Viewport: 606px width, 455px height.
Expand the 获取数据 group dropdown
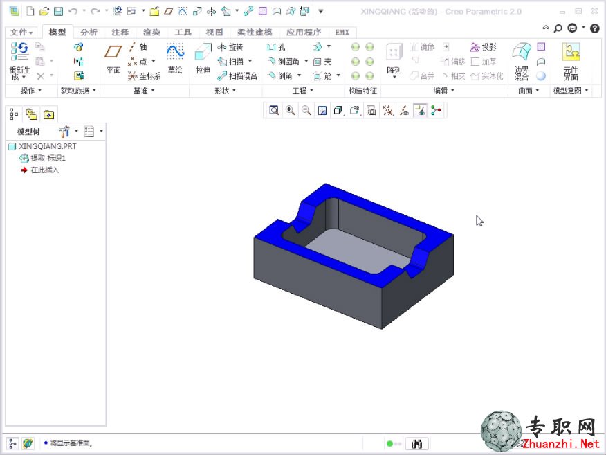(x=78, y=91)
